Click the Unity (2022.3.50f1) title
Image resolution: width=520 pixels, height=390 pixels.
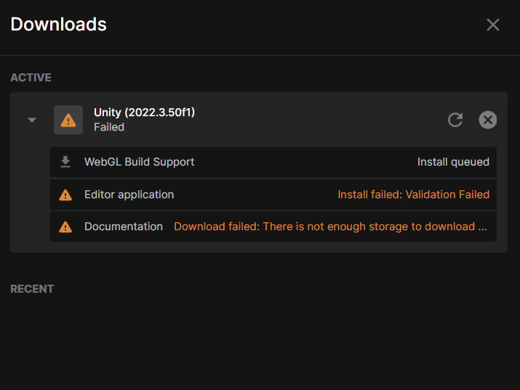[x=144, y=113]
